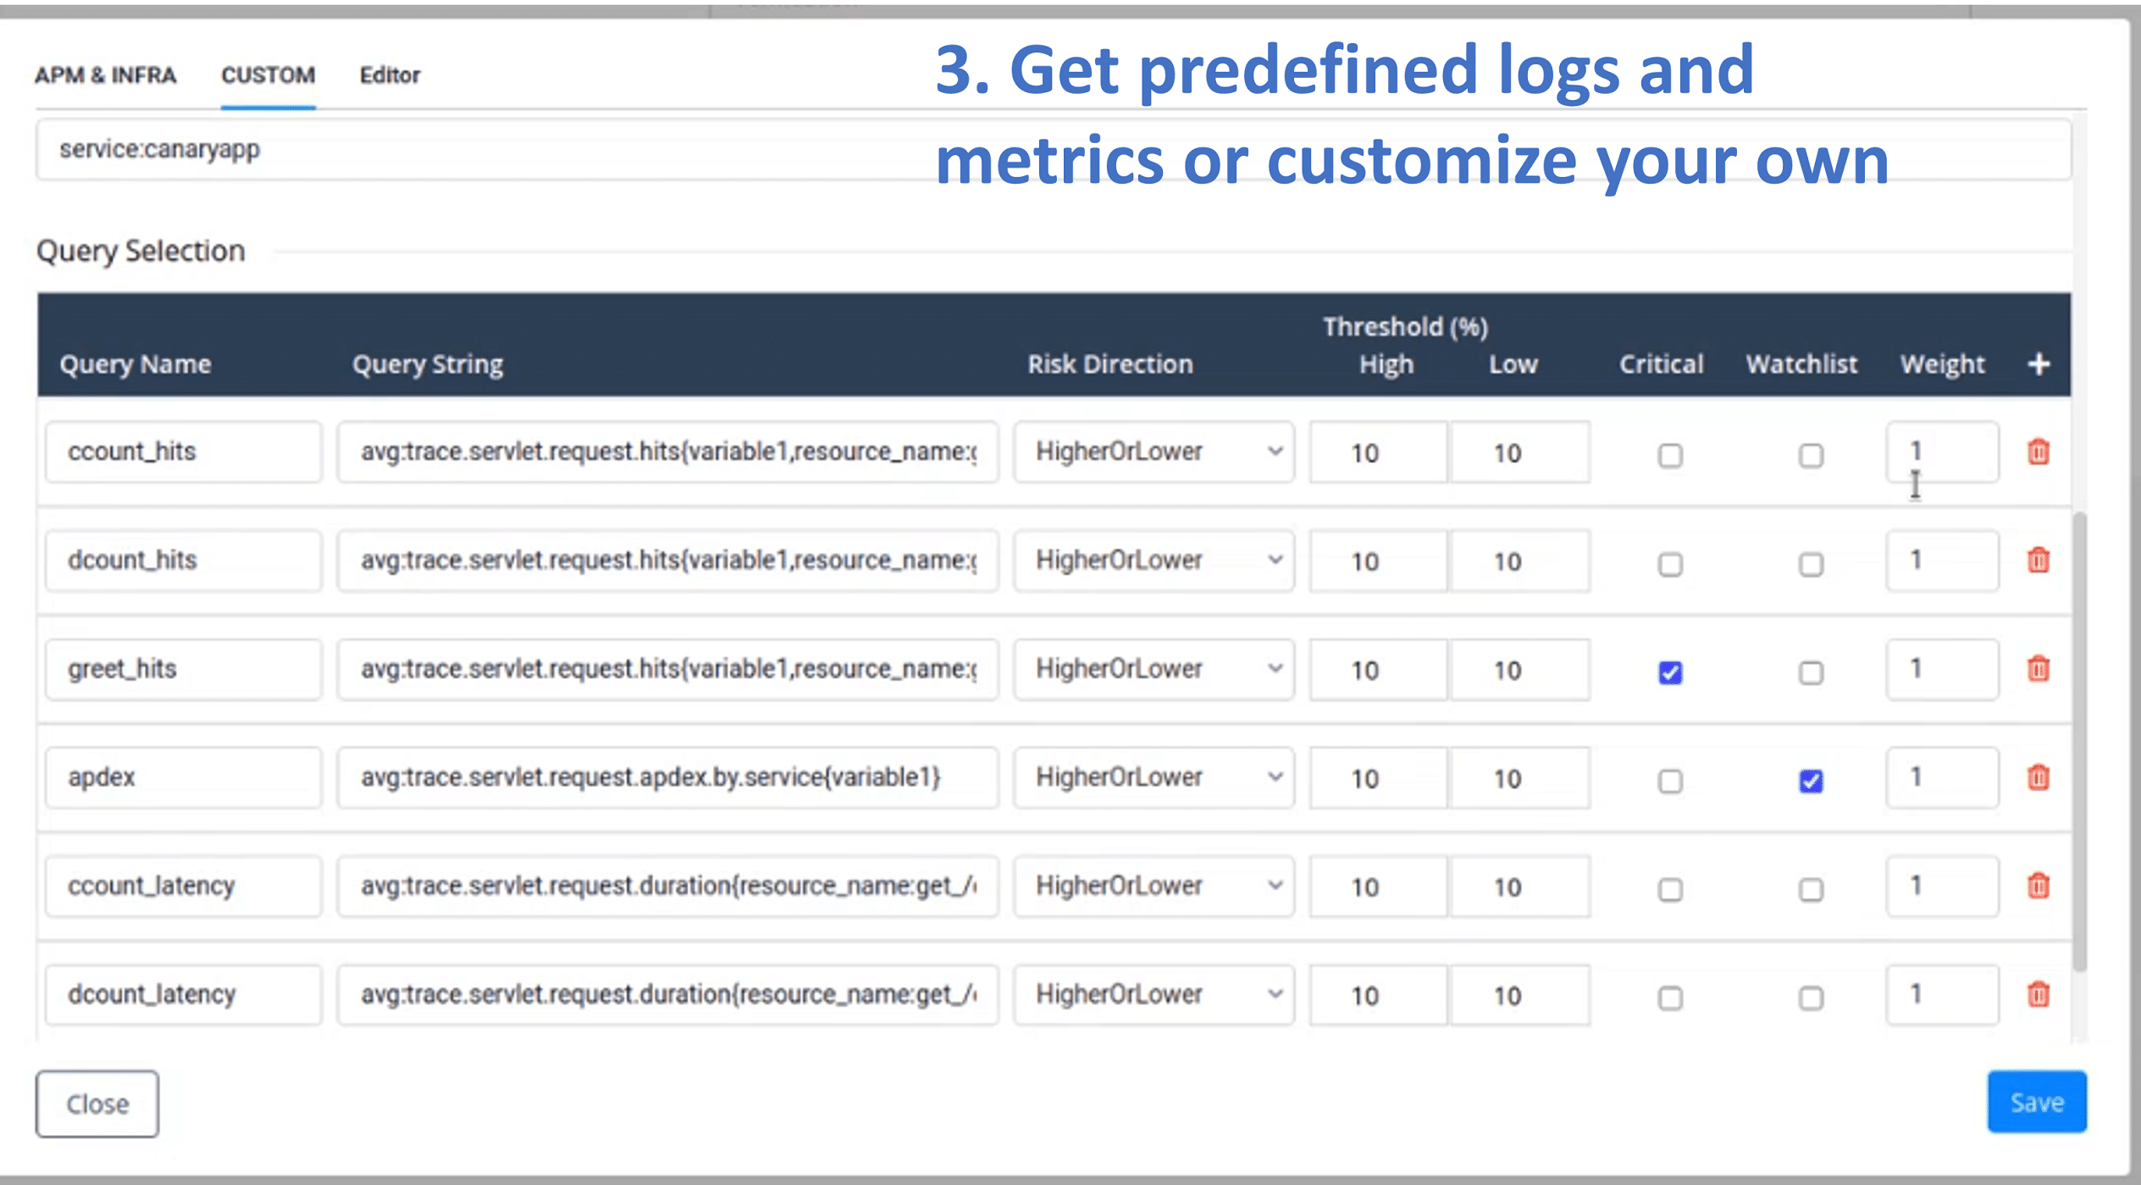Save the query configuration
This screenshot has width=2141, height=1185.
tap(2036, 1102)
